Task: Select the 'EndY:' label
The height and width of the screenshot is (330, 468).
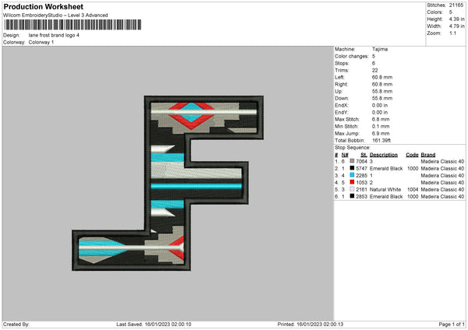Action: click(x=342, y=113)
